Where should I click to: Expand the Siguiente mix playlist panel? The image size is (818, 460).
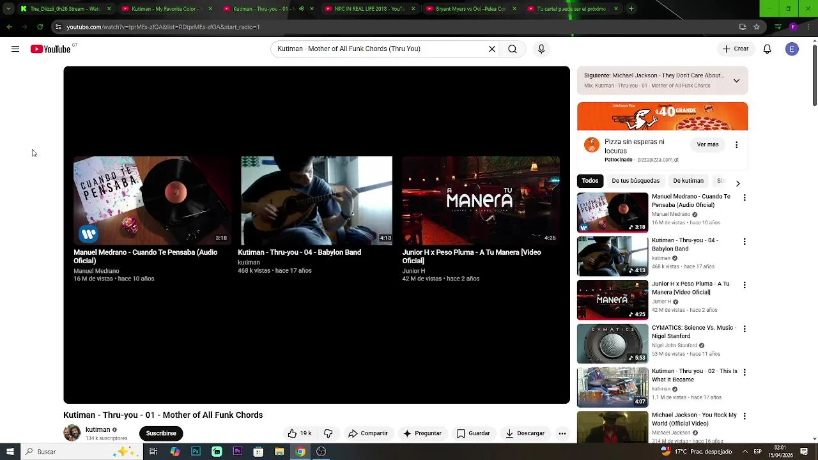pyautogui.click(x=736, y=80)
